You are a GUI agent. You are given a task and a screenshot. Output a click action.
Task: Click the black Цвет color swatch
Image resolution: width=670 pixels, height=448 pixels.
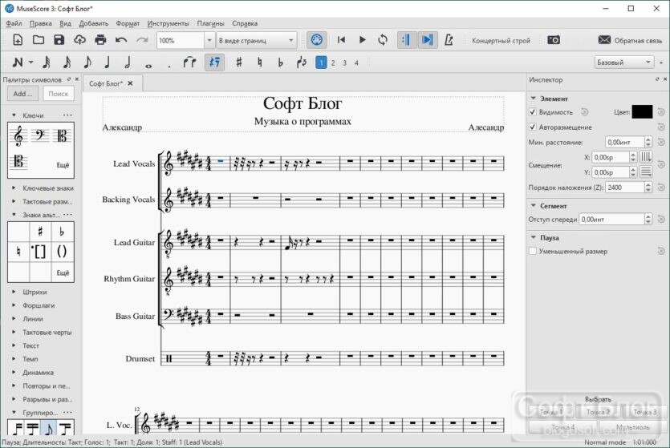tap(641, 112)
